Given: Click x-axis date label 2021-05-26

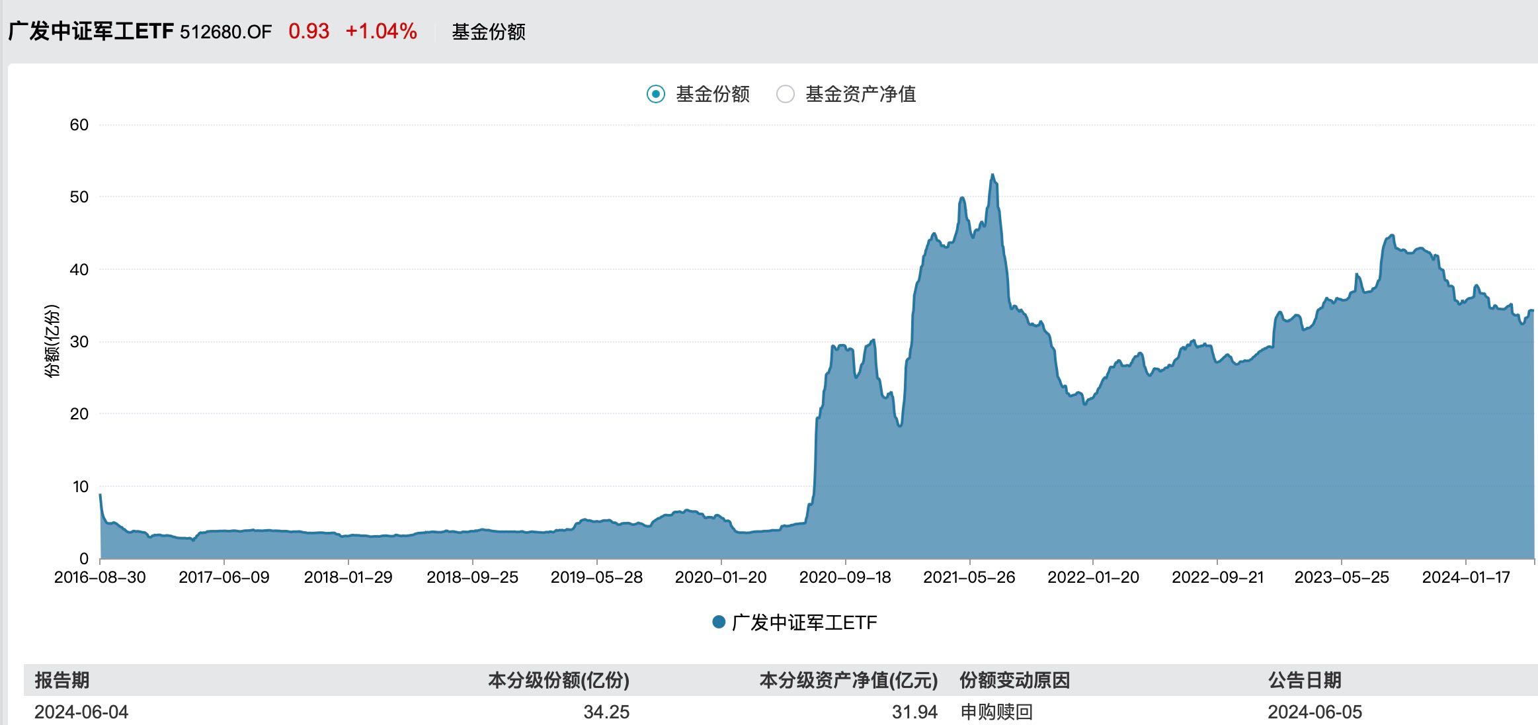Looking at the screenshot, I should tap(969, 577).
